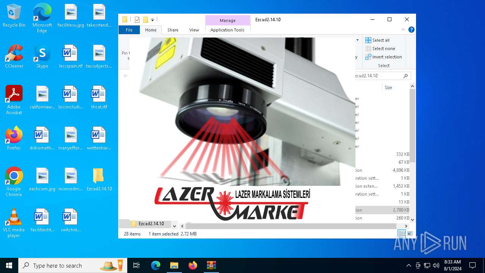This screenshot has height=273, width=485.
Task: Select the lossincludi... document on the desktop
Action: [x=70, y=97]
